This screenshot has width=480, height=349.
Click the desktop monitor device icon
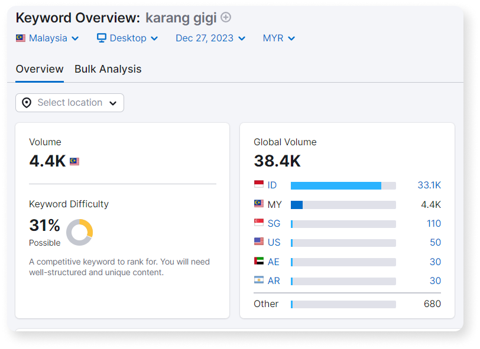[100, 38]
